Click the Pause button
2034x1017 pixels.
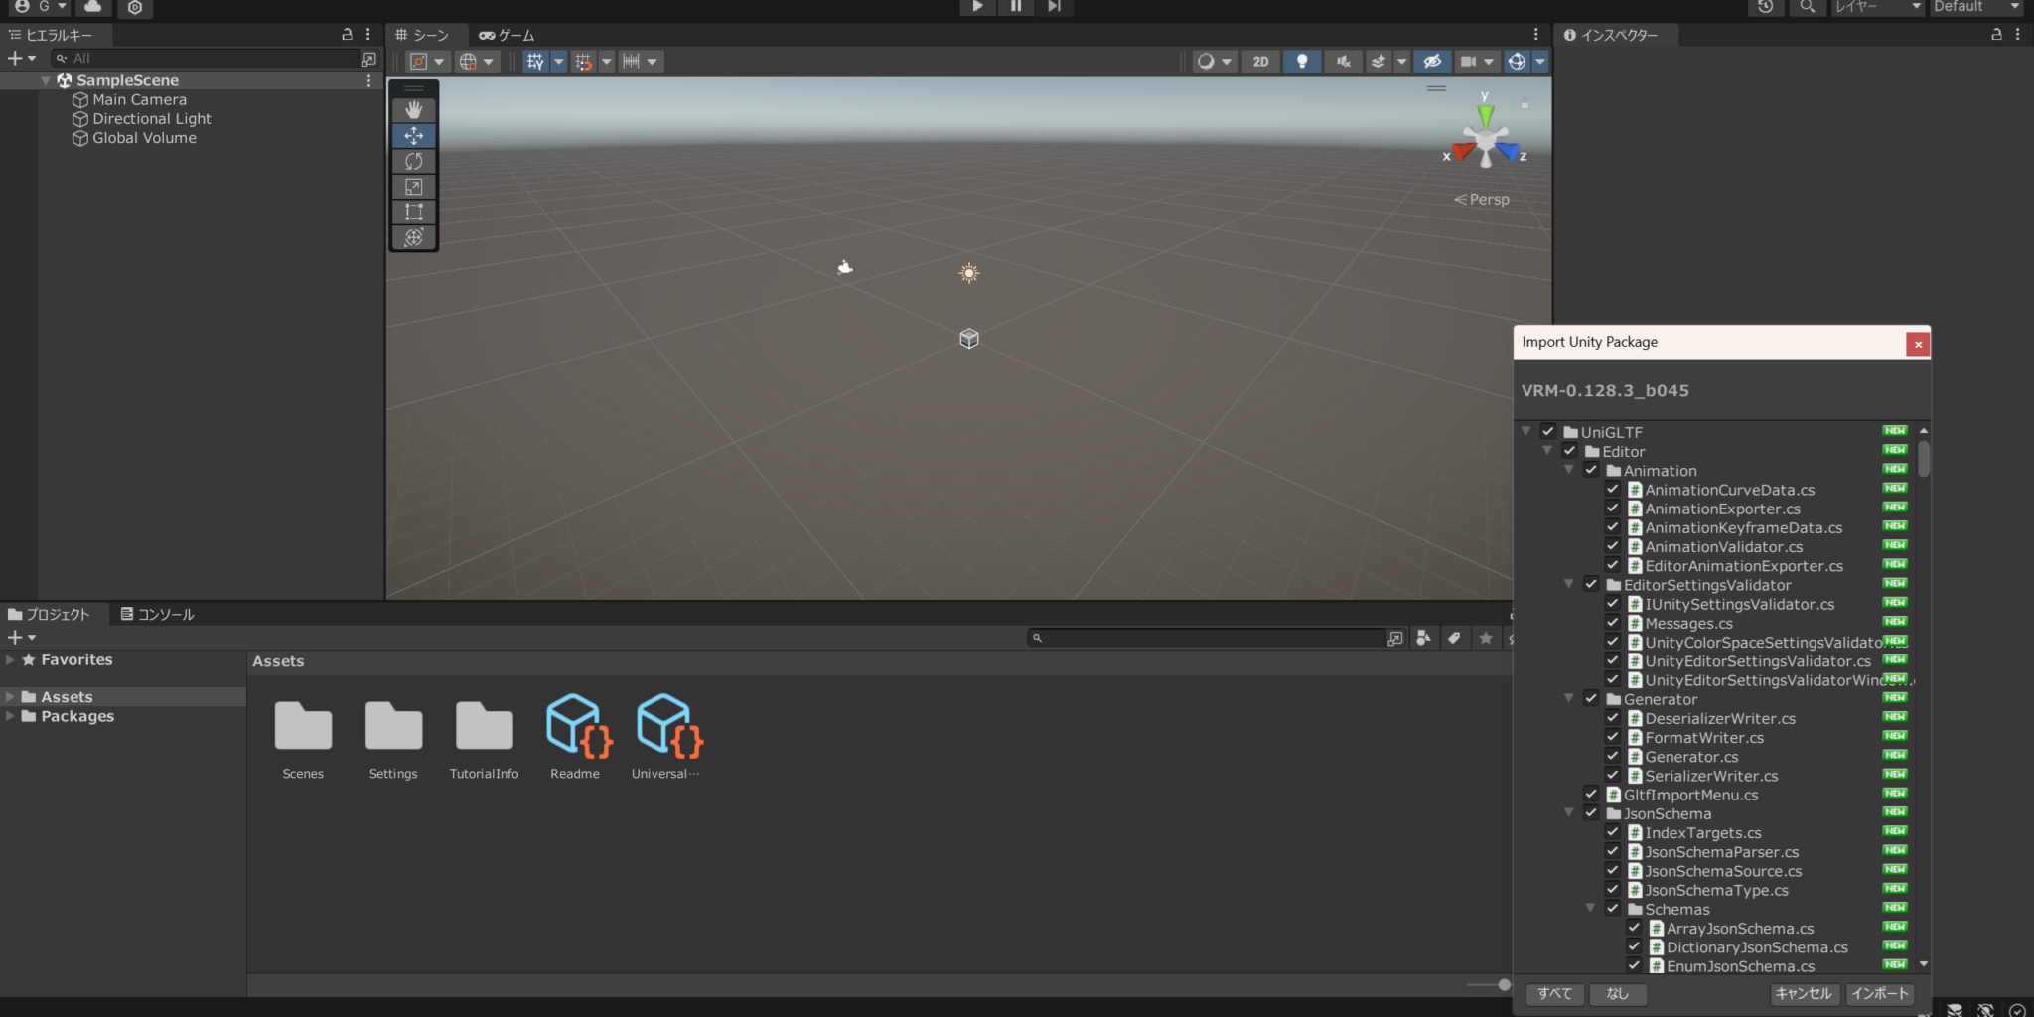click(1016, 6)
